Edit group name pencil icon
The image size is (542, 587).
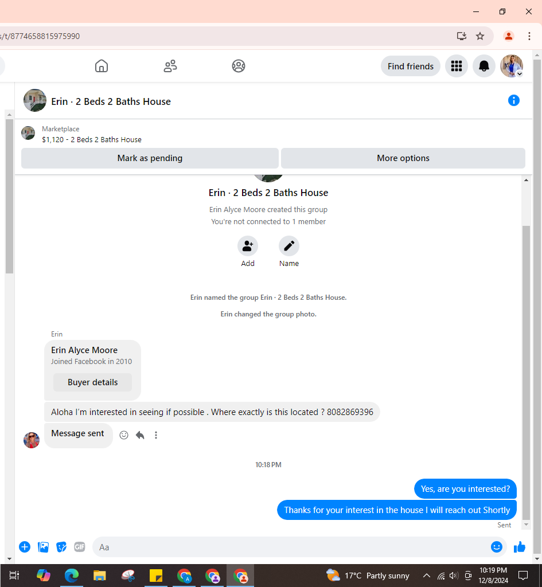(x=289, y=246)
